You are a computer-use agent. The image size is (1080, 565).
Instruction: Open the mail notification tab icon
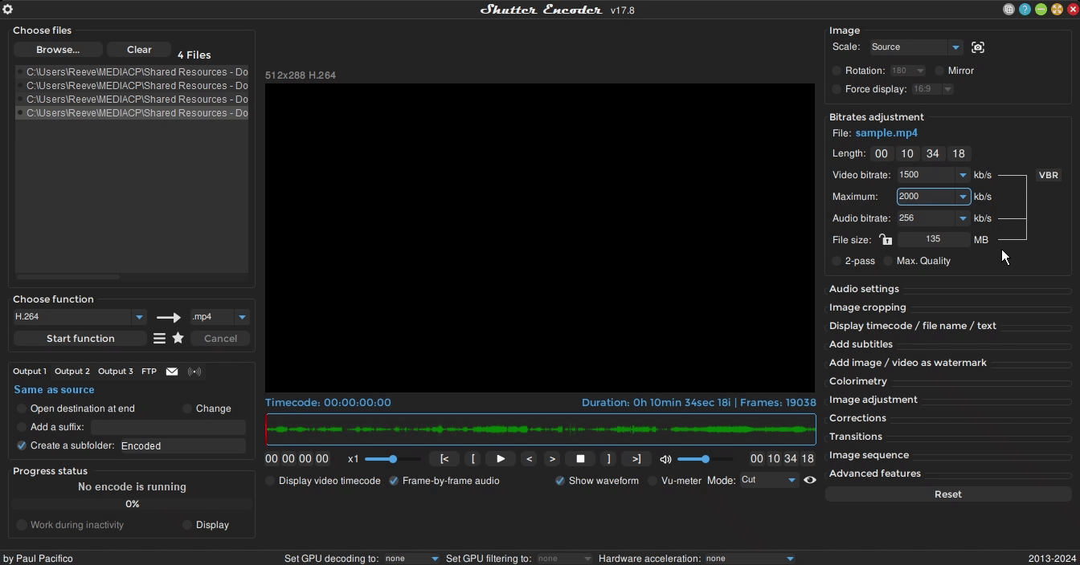172,372
